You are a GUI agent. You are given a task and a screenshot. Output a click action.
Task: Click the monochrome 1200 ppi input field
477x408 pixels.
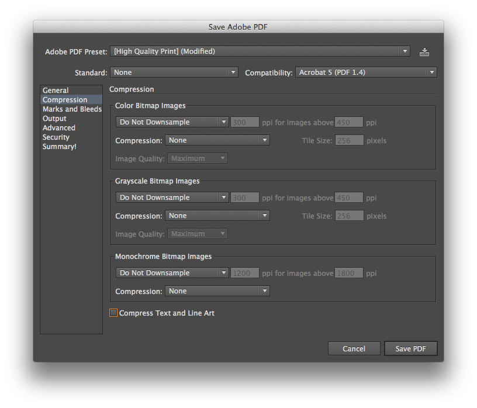(244, 272)
